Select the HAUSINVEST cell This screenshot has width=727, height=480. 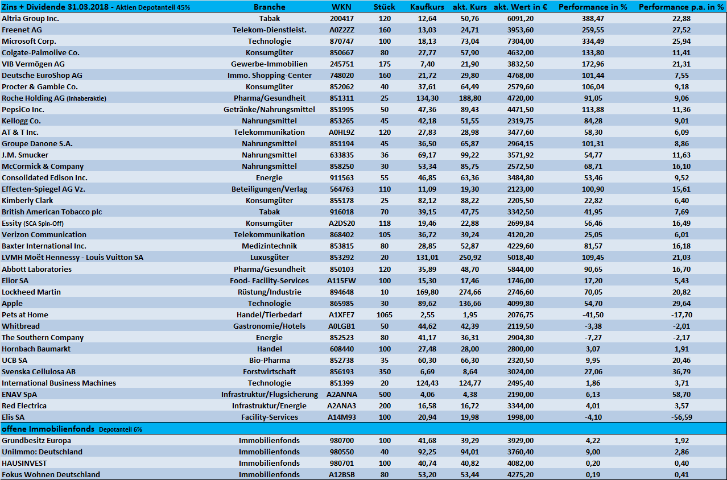(24, 463)
